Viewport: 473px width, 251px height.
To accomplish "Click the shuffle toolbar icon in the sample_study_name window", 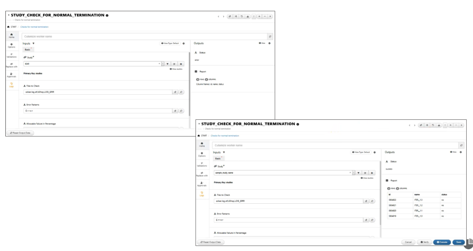I will (x=427, y=125).
